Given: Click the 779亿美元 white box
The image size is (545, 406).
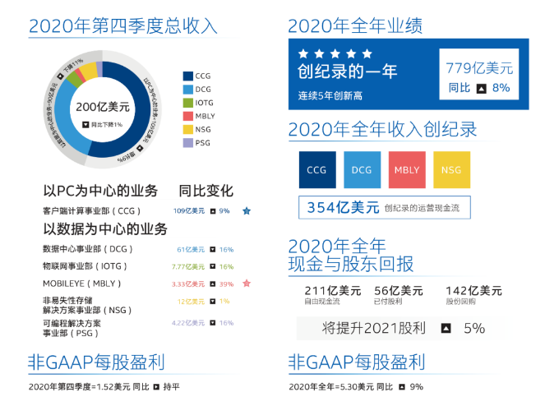Looking at the screenshot, I should 479,74.
